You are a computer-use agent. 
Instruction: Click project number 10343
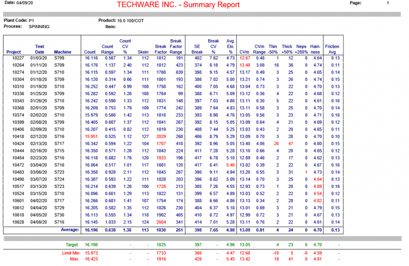pyautogui.click(x=18, y=101)
